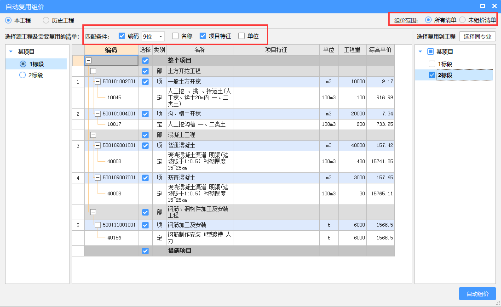Collapse the 500111001001 item node
Viewport: 501px width, 307px height.
click(98, 225)
